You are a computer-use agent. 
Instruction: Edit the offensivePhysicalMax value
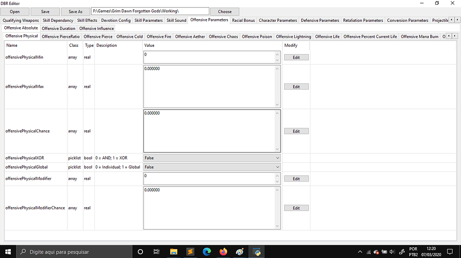pos(296,86)
